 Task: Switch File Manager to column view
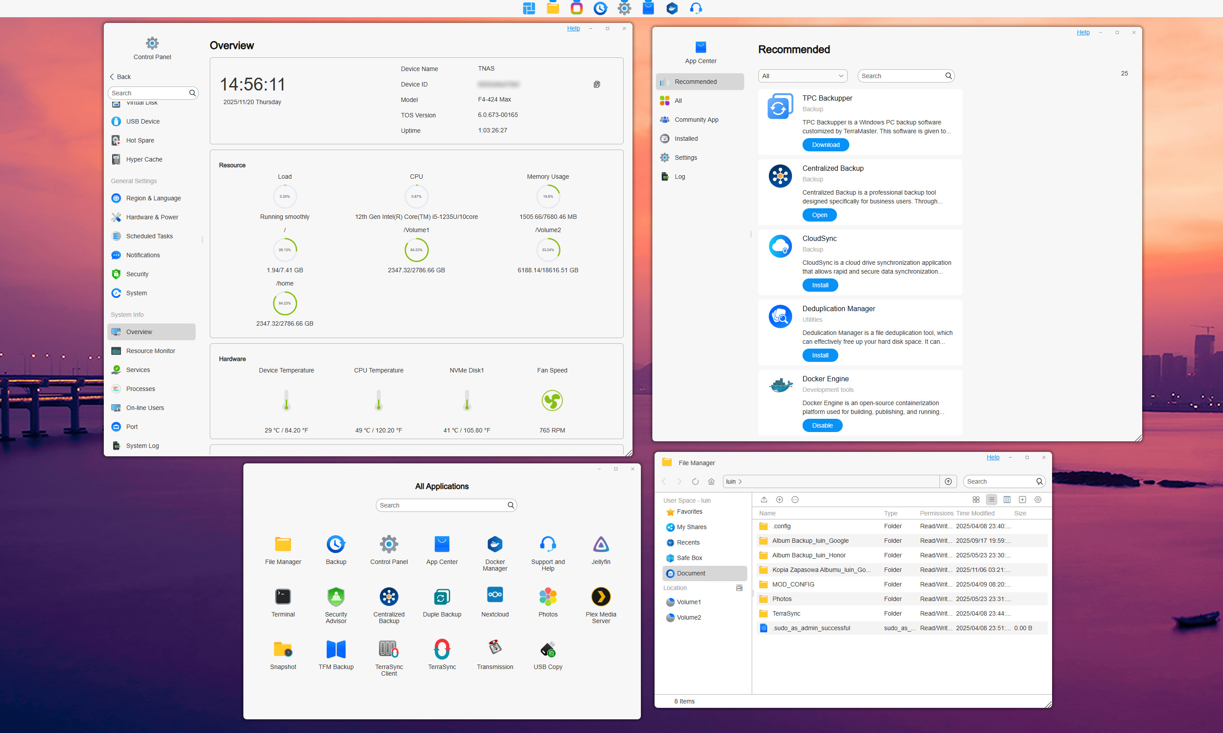tap(1007, 500)
